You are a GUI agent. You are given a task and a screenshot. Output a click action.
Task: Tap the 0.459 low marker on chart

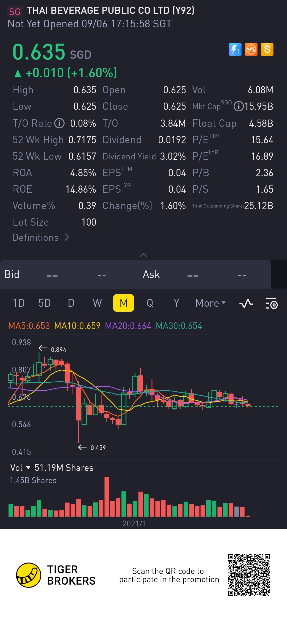tap(98, 448)
